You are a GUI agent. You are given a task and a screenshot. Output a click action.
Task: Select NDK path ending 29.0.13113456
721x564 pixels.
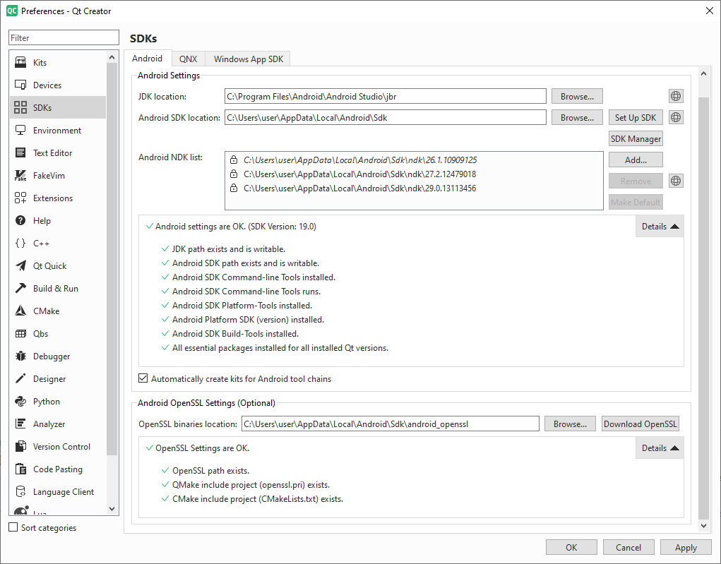pyautogui.click(x=359, y=188)
